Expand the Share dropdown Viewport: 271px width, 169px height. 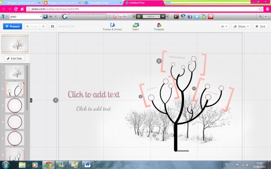(x=241, y=26)
